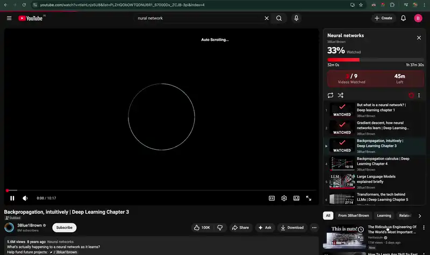The height and width of the screenshot is (255, 430).
Task: Open the video settings gear
Action: pos(284,198)
